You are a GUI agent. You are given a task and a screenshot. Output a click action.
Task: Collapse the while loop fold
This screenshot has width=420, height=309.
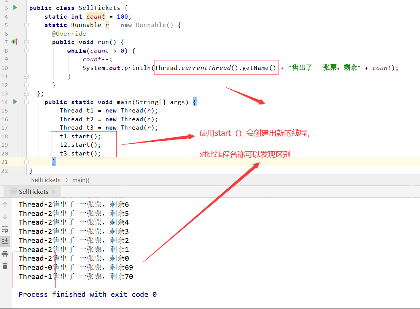(26, 51)
